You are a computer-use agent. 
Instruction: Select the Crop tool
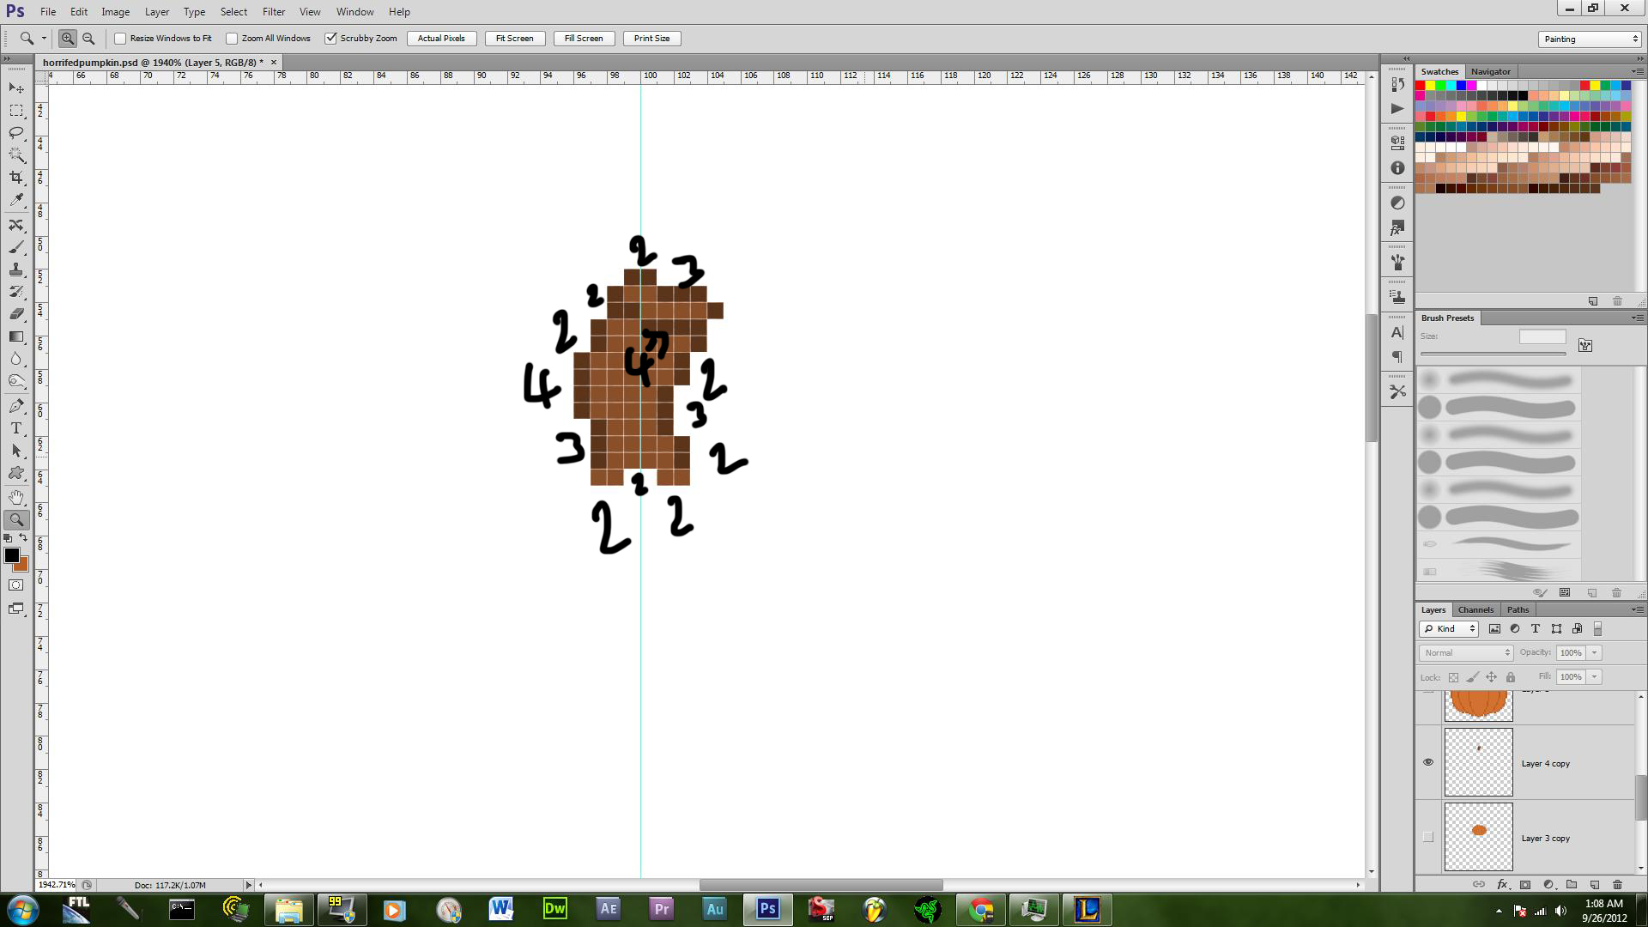(x=16, y=177)
